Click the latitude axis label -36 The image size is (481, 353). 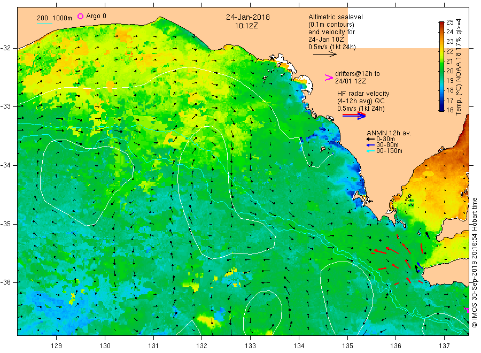click(5, 282)
